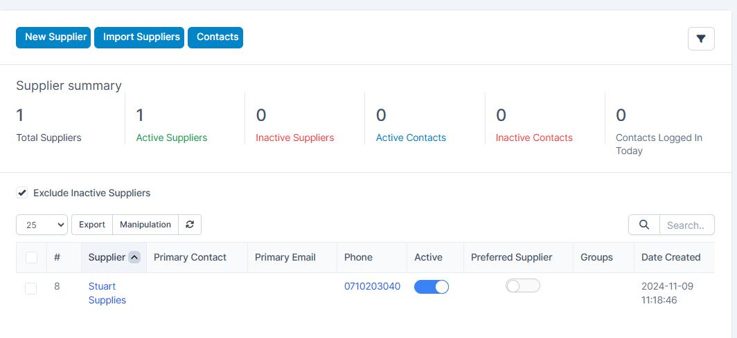Screen dimensions: 737x338
Task: Open the Manipulation menu
Action: point(145,225)
